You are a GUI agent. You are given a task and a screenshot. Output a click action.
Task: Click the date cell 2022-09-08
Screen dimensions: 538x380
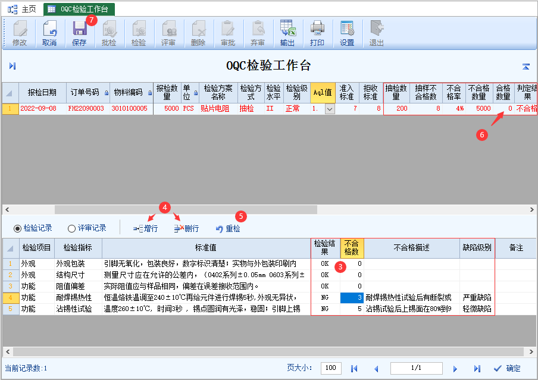pos(42,109)
